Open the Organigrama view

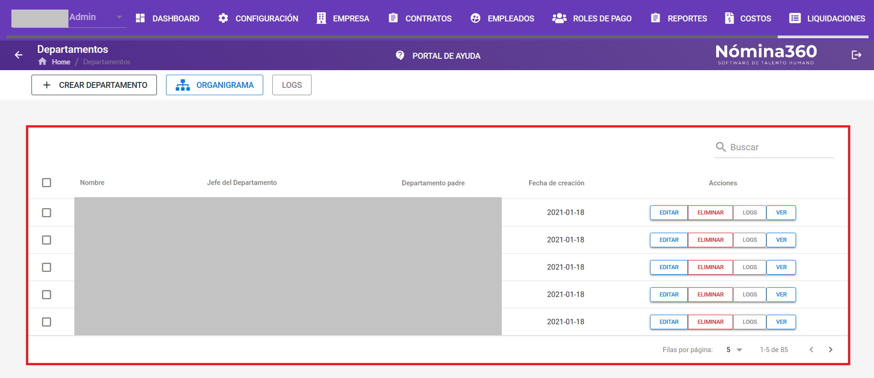[214, 85]
